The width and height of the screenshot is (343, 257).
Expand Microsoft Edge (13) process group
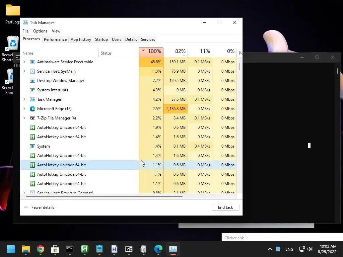click(24, 109)
